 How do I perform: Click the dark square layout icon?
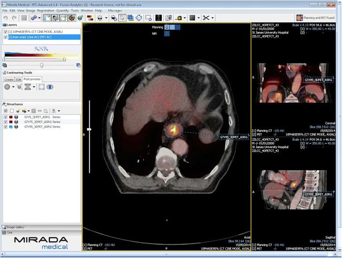click(x=192, y=18)
